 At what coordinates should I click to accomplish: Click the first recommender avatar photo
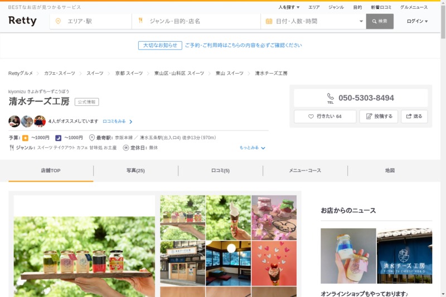(14, 121)
